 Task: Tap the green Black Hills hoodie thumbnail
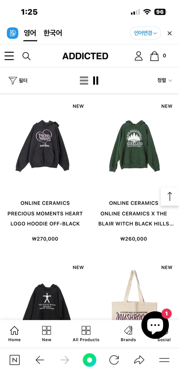coord(134,146)
